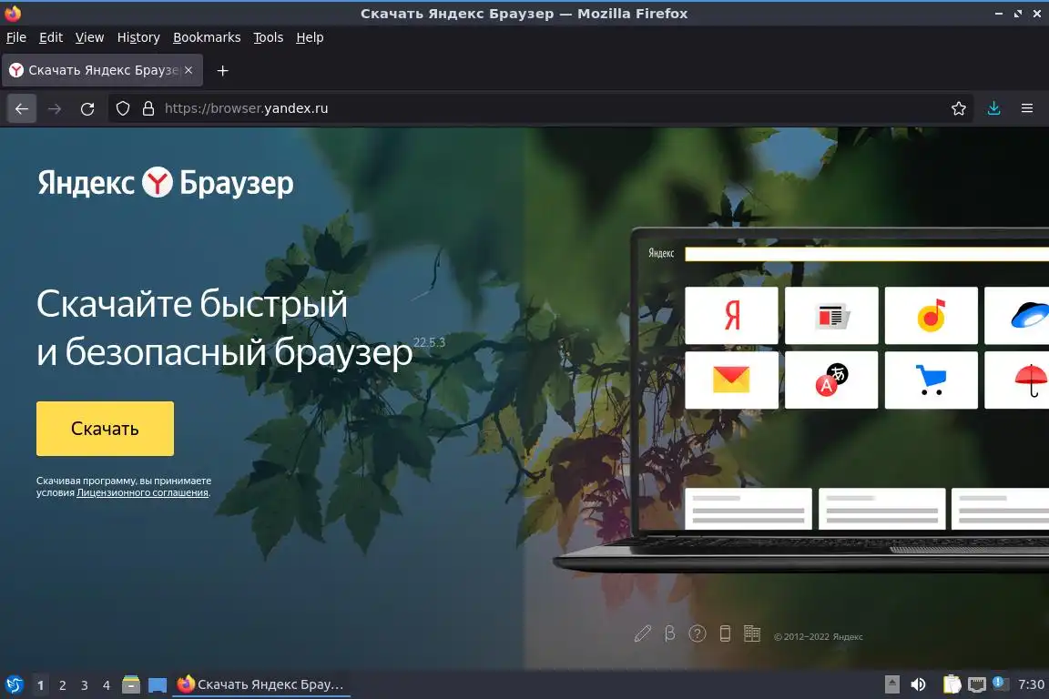Viewport: 1049px width, 699px height.
Task: Open the system start menu in taskbar
Action: point(14,684)
